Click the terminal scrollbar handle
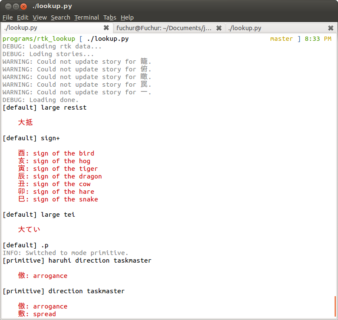The height and width of the screenshot is (320, 338). (x=335, y=307)
